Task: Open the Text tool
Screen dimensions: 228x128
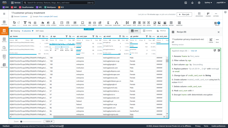Action: click(155, 24)
